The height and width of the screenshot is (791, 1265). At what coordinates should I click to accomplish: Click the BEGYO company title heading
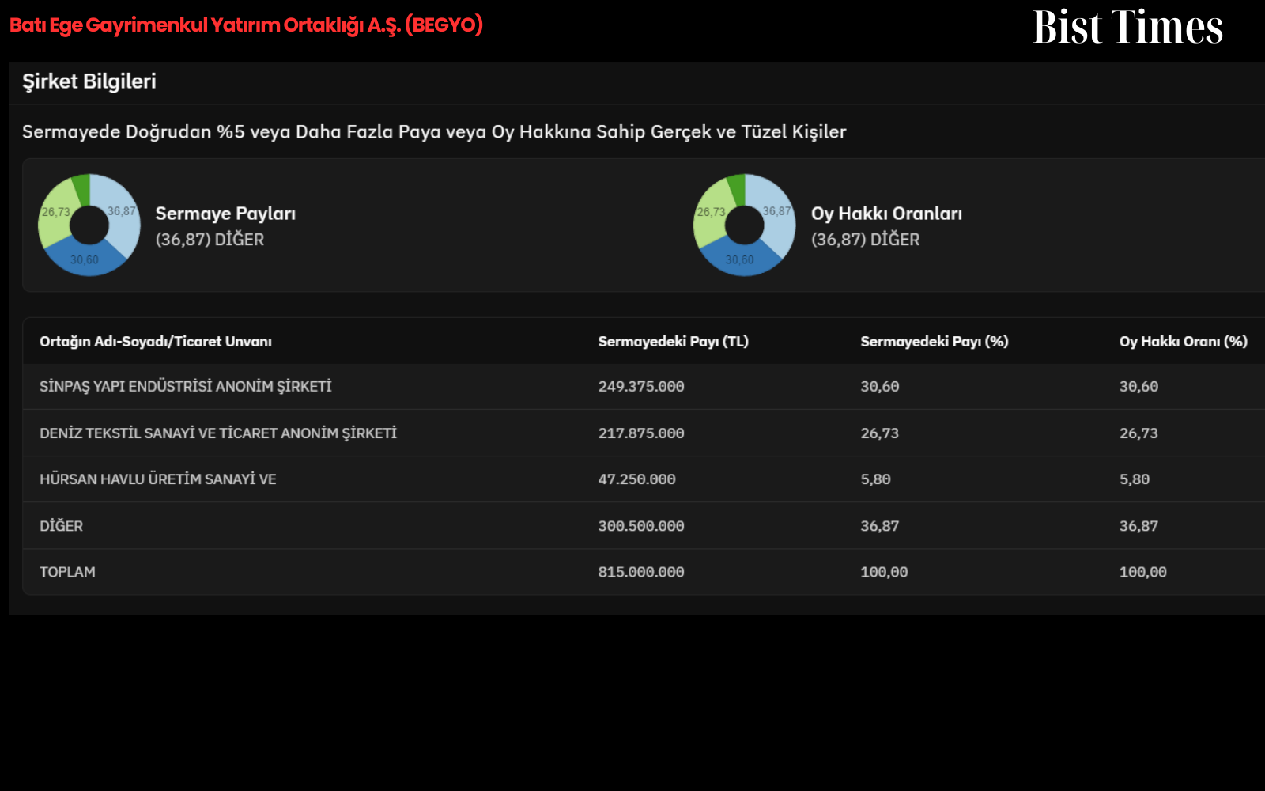click(246, 25)
